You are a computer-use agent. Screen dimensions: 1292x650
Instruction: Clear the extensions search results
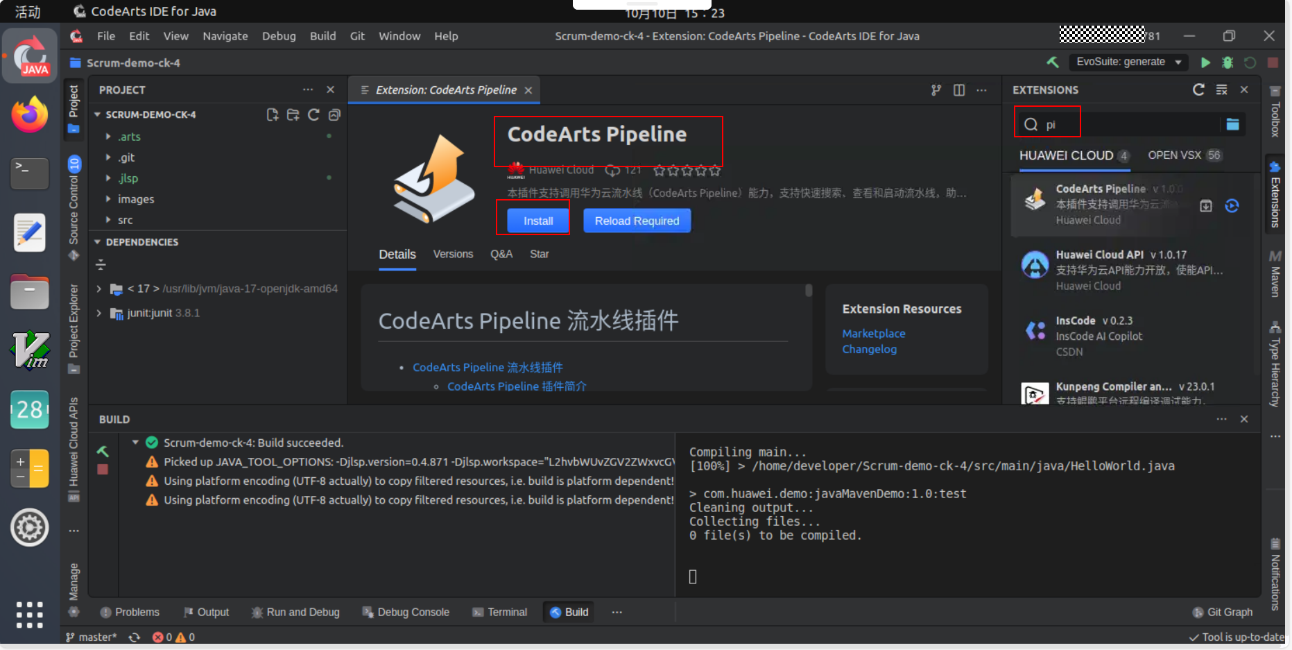point(1222,89)
